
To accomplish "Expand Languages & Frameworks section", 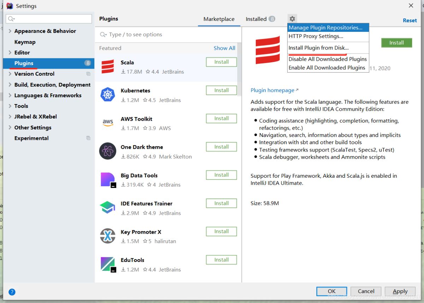I will [10, 95].
